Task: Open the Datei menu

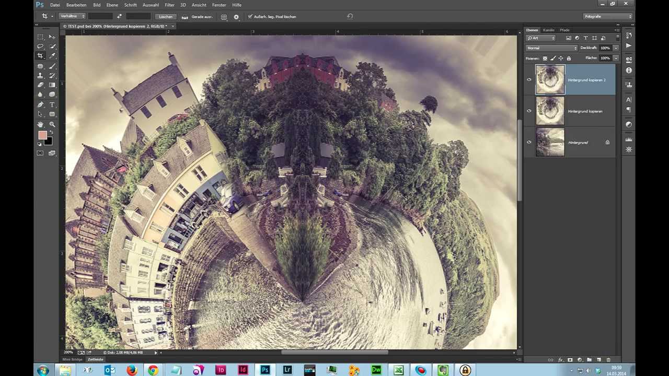Action: point(55,5)
